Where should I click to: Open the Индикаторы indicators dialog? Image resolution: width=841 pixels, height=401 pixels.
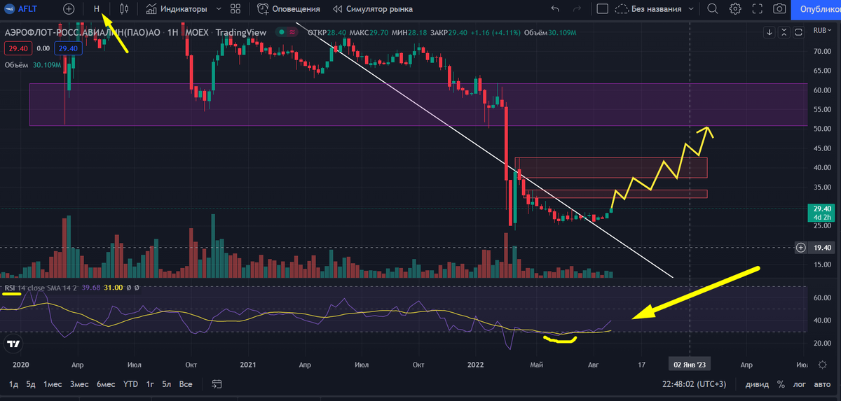[x=176, y=9]
